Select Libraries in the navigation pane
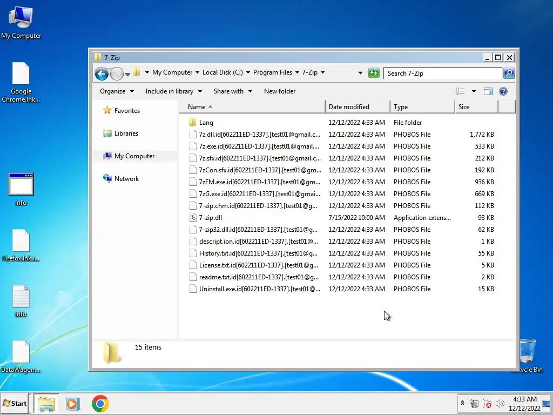Screen dimensions: 553x415 120,133
